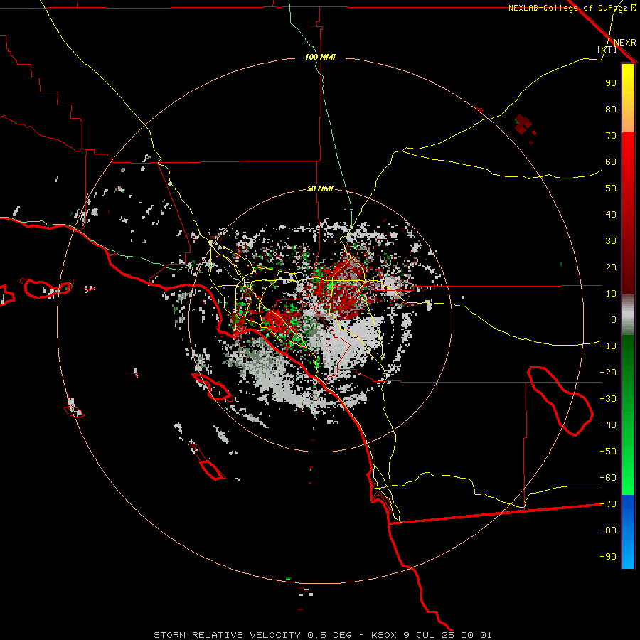Click the STORM RELATIVE VELOCITY caption text
640x640 pixels.
228,635
